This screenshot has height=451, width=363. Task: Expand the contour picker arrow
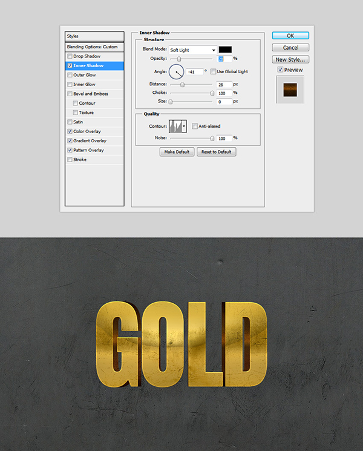184,126
